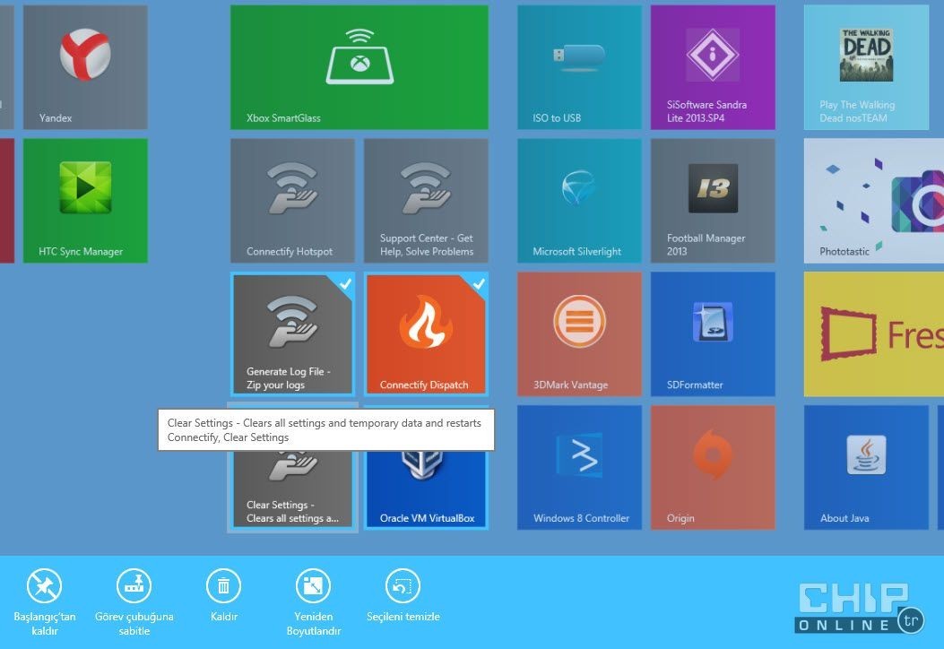
Task: Select the Oracle VM VirtualBox tile
Action: pos(426,490)
